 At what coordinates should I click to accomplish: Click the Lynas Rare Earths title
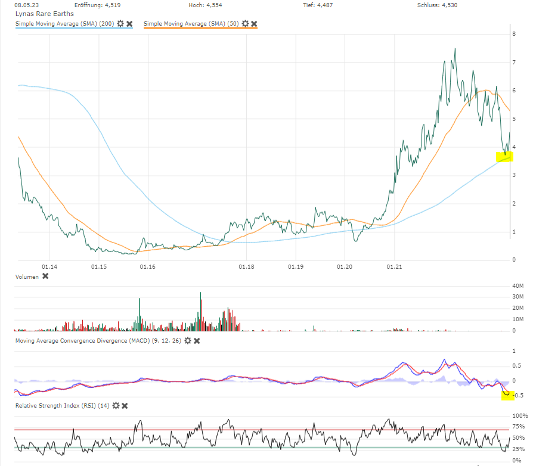[45, 14]
